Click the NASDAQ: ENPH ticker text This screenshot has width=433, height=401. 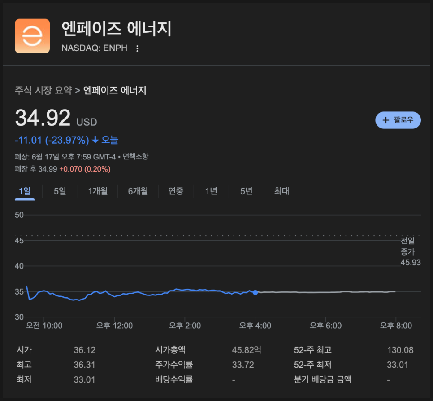click(95, 48)
